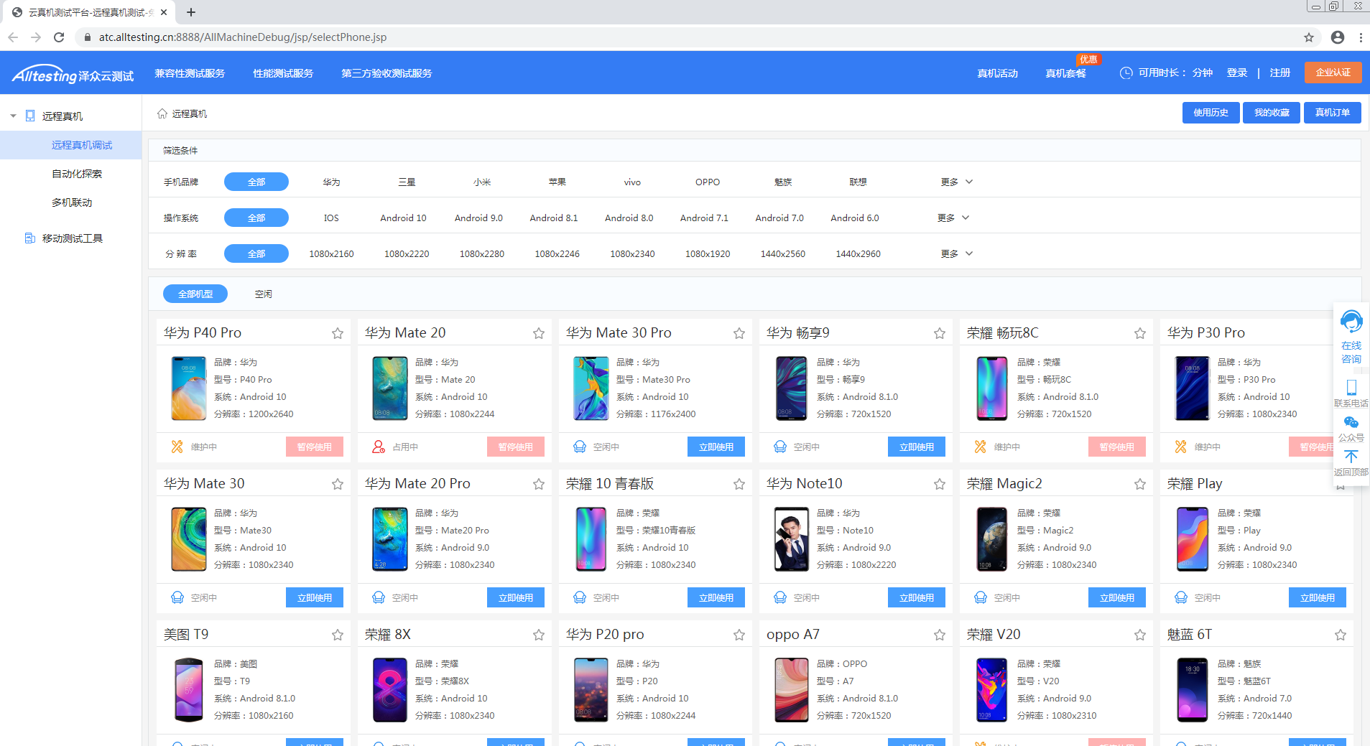Image resolution: width=1370 pixels, height=746 pixels.
Task: Star the 华为 畅享9 device card
Action: [x=940, y=333]
